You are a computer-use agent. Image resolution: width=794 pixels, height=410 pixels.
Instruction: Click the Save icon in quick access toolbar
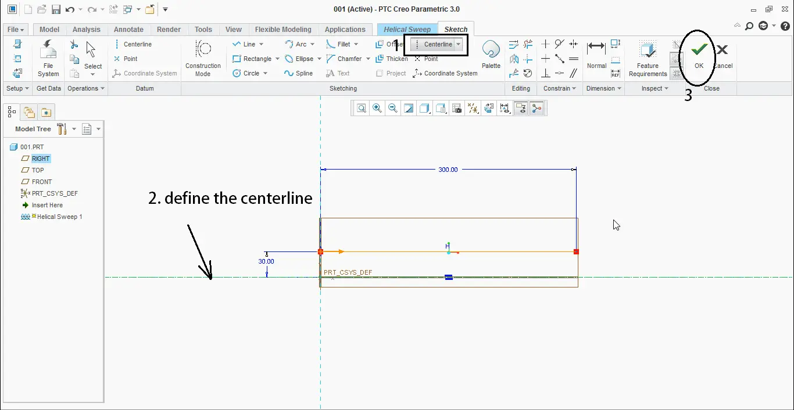[x=56, y=9]
